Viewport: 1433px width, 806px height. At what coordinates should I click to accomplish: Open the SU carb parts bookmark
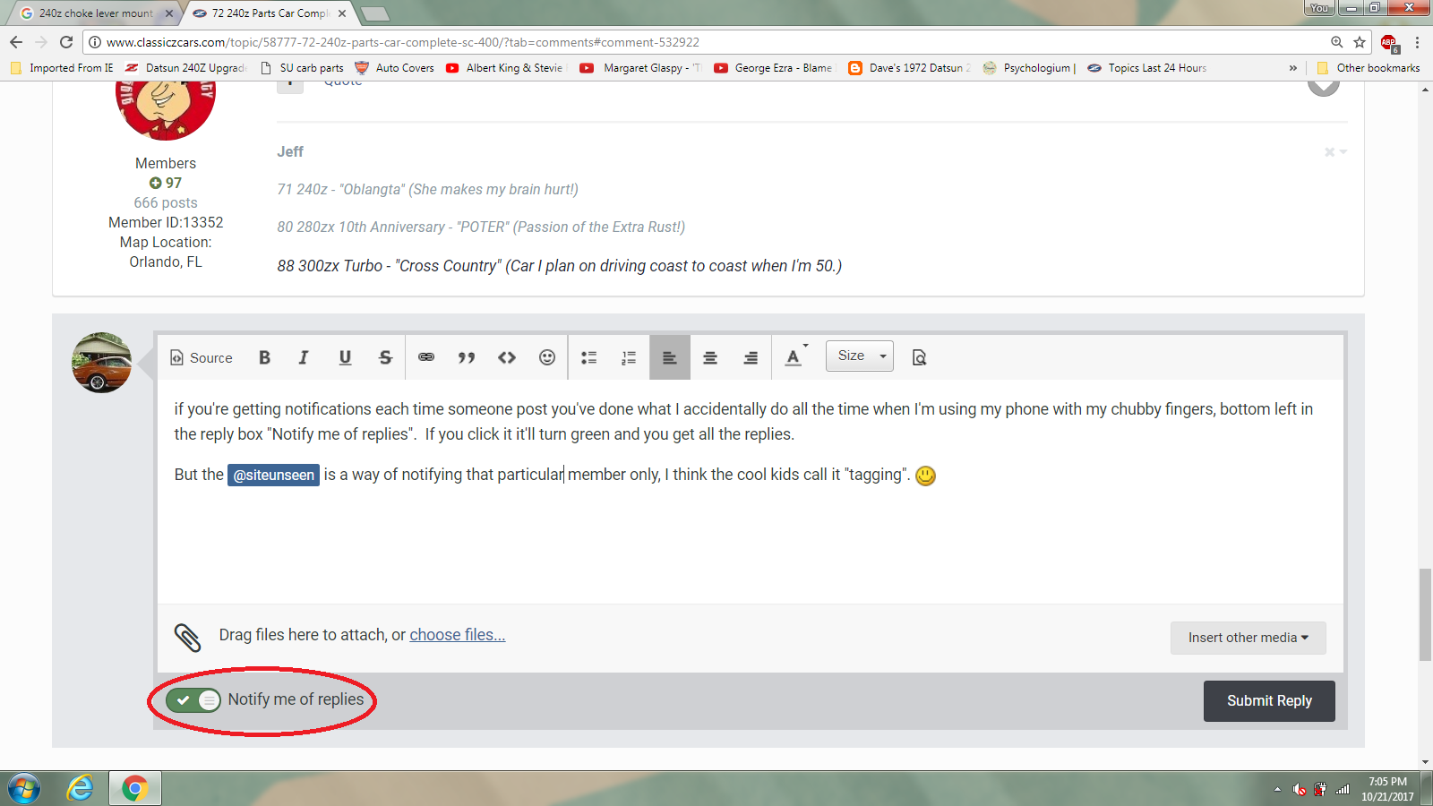tap(302, 68)
